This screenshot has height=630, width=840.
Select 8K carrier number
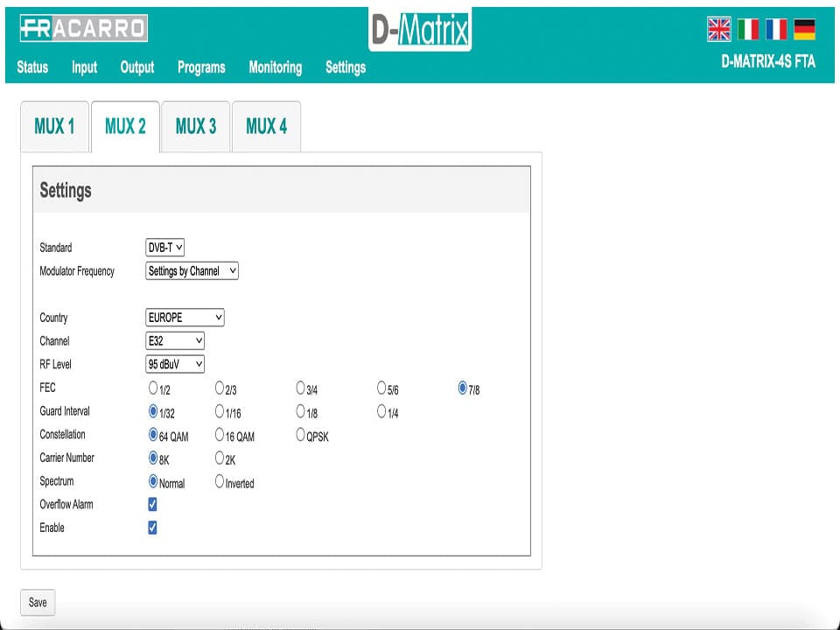click(153, 458)
